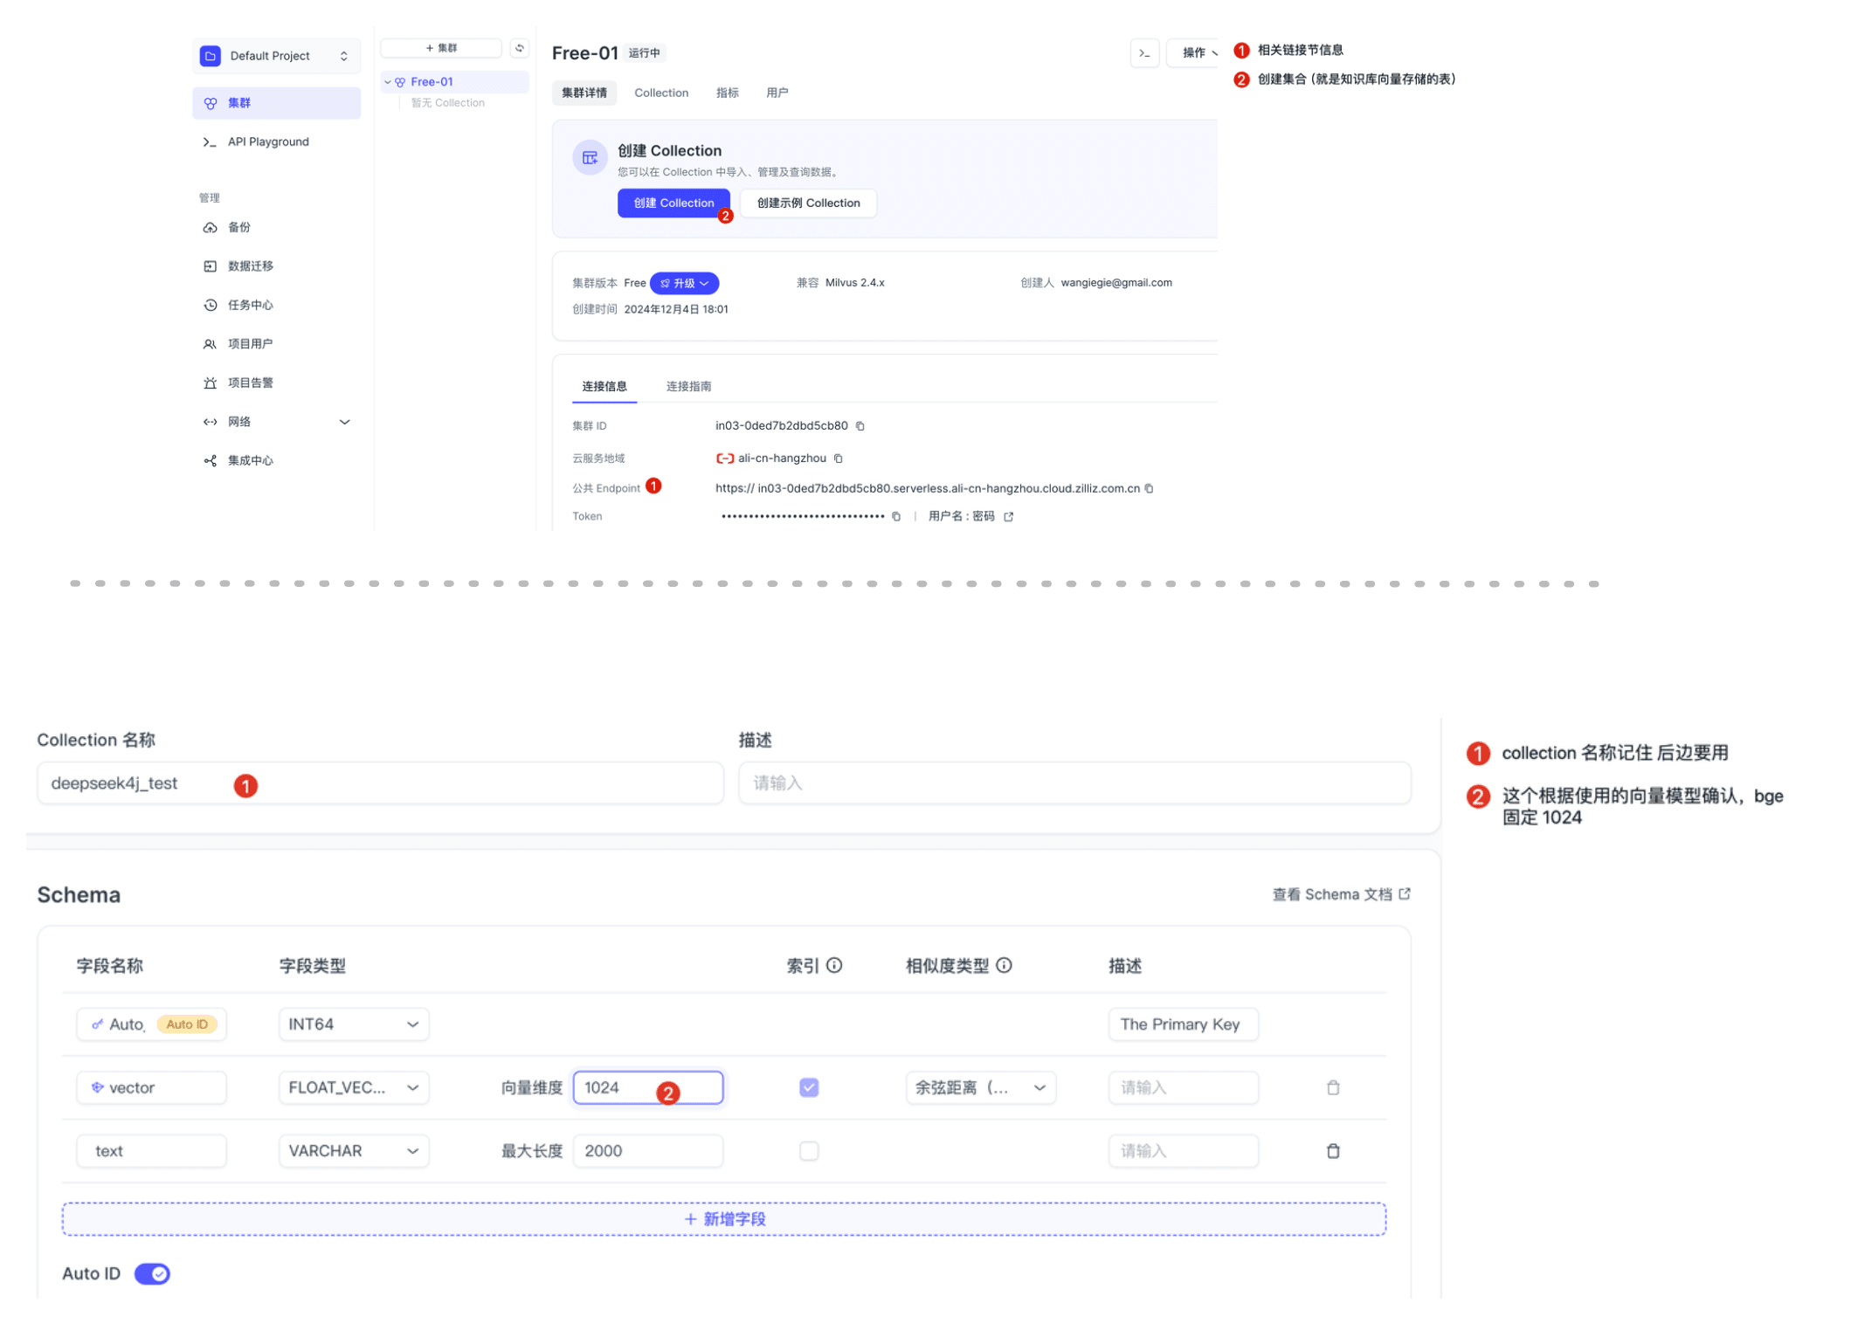Open the Default Project selector
Image resolution: width=1851 pixels, height=1324 pixels.
pyautogui.click(x=276, y=56)
